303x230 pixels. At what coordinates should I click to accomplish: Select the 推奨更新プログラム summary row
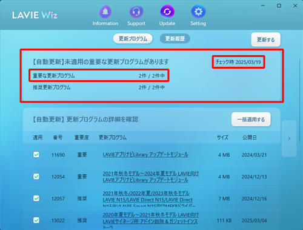(99, 87)
